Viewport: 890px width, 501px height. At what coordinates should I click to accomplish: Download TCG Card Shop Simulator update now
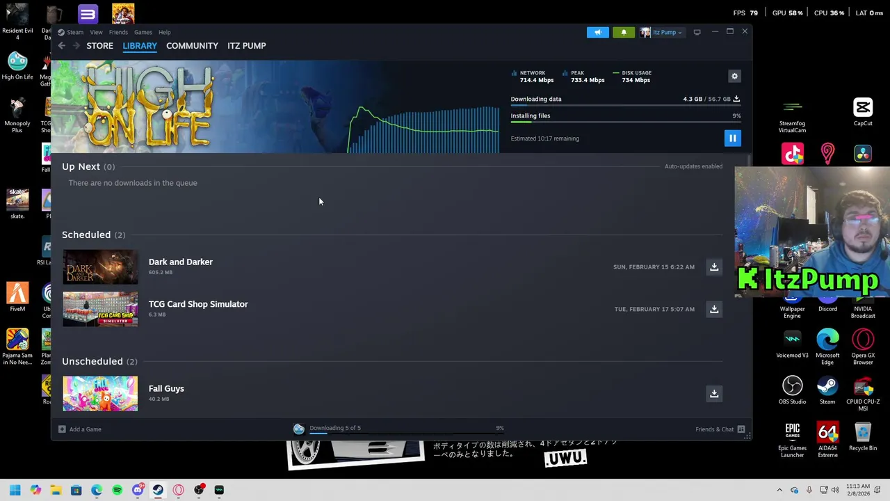(714, 309)
